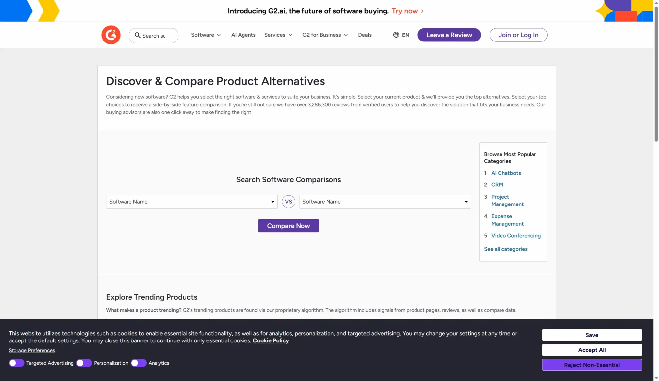Expand the Software menu chevron
Image resolution: width=659 pixels, height=381 pixels.
coord(219,35)
